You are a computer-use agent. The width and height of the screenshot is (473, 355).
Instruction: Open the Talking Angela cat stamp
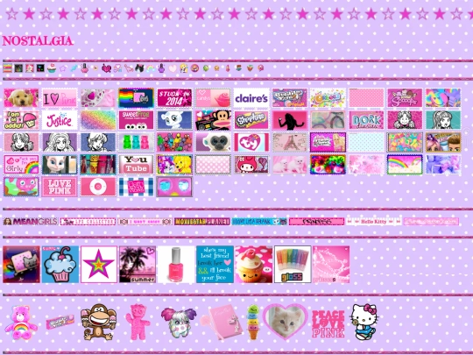pyautogui.click(x=60, y=165)
